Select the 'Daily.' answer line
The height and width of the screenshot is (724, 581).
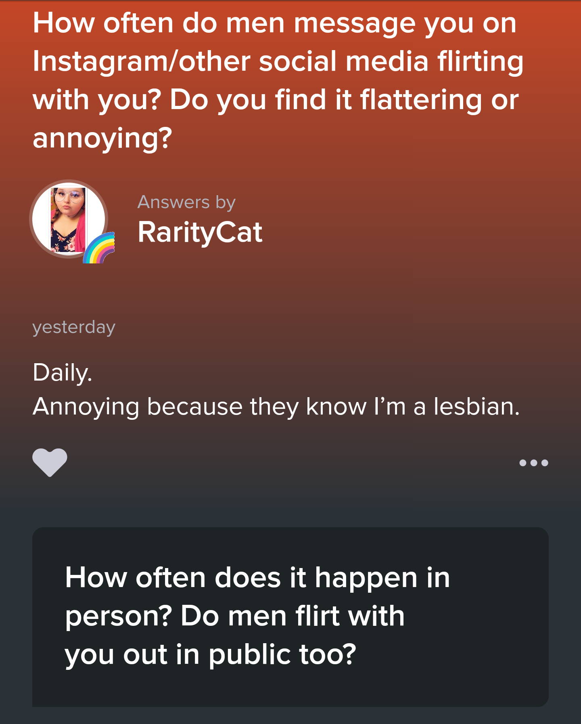(63, 372)
